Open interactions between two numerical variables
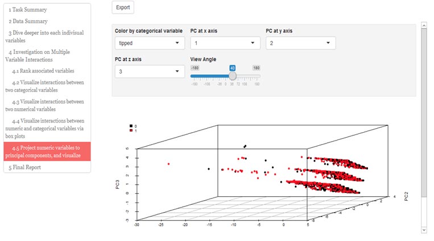 coord(48,105)
